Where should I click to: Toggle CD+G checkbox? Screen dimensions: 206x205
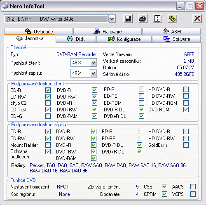(48, 116)
